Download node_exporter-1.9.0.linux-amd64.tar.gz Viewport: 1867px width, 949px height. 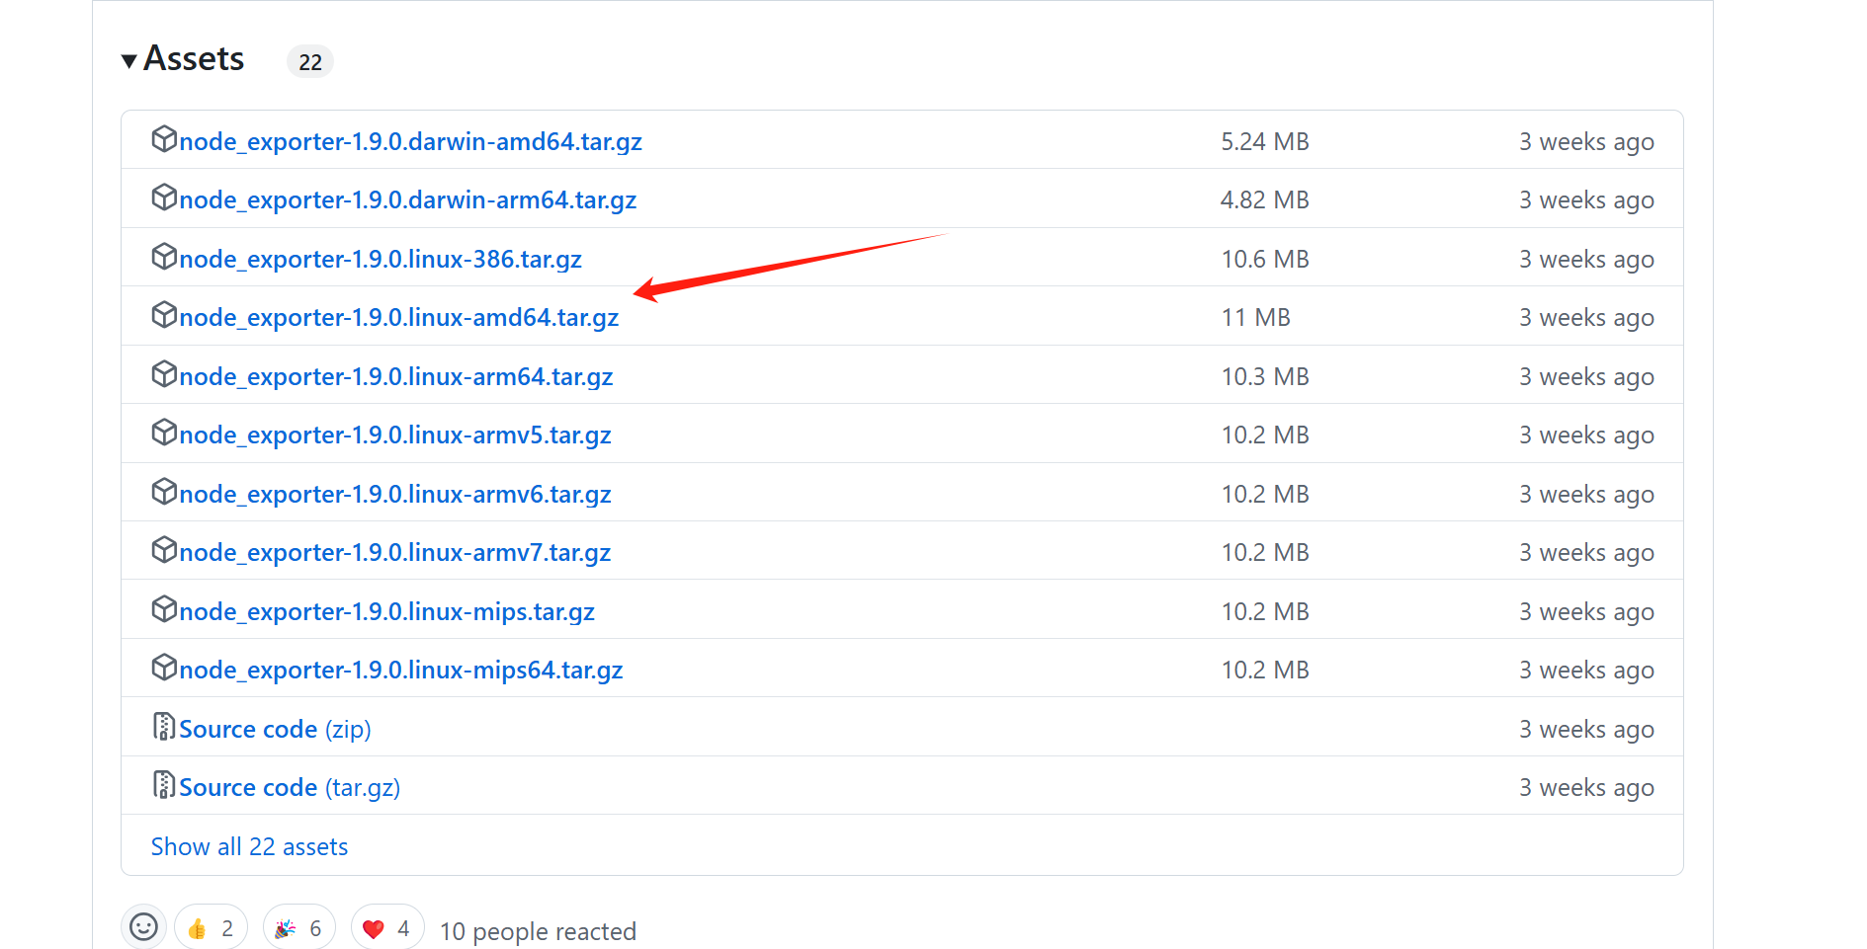click(x=398, y=317)
